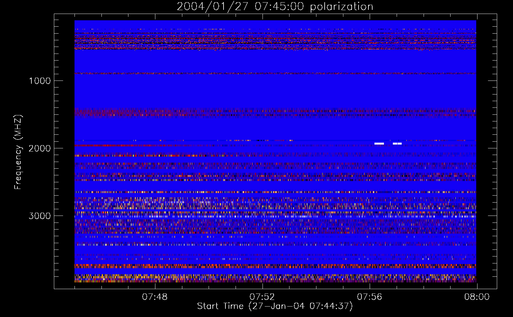
Task: Click the '1000' frequency tick label
Action: click(x=40, y=81)
